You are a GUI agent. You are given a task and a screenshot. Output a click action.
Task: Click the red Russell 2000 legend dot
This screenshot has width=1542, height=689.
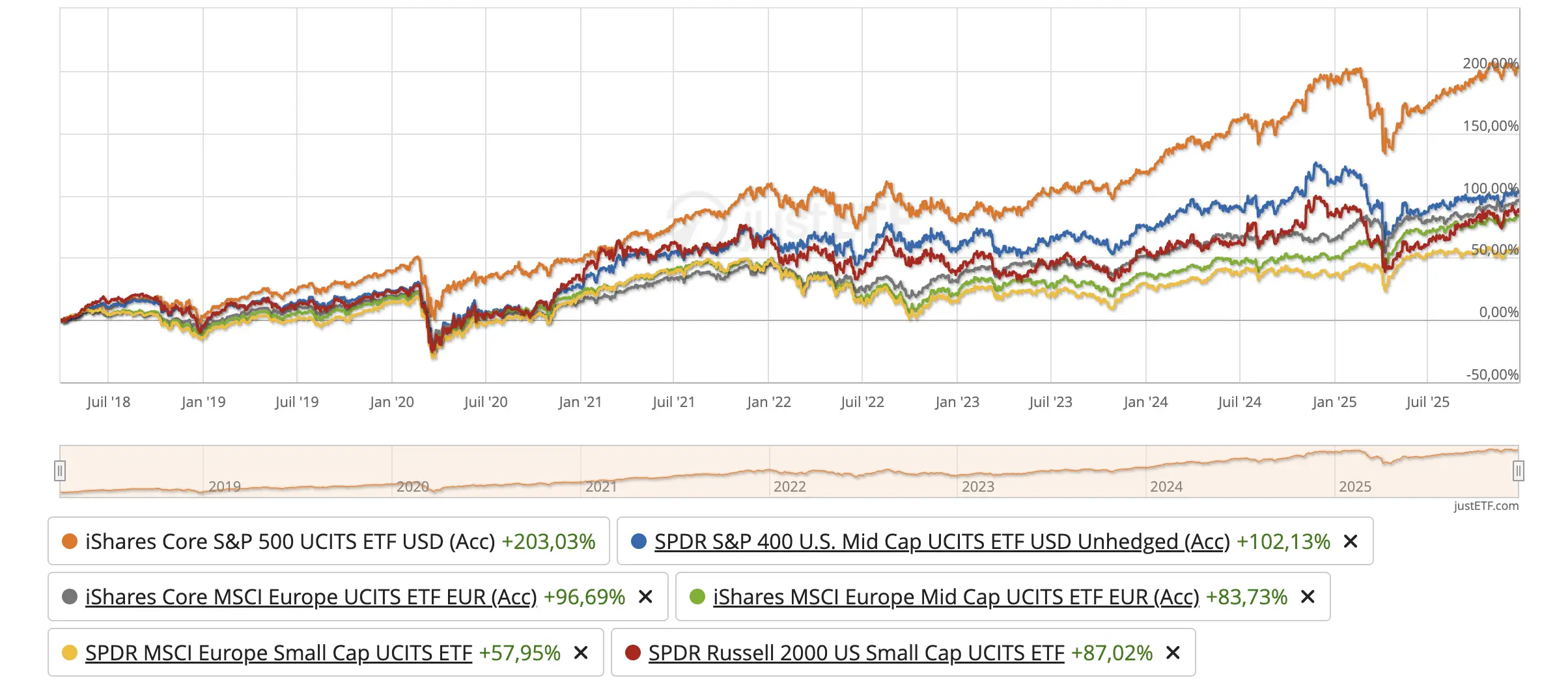(633, 653)
